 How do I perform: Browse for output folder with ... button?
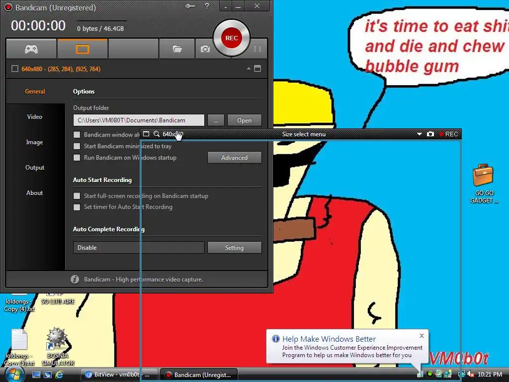(216, 120)
